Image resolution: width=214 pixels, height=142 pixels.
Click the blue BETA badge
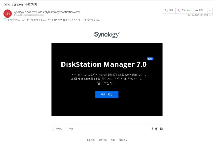(150, 59)
